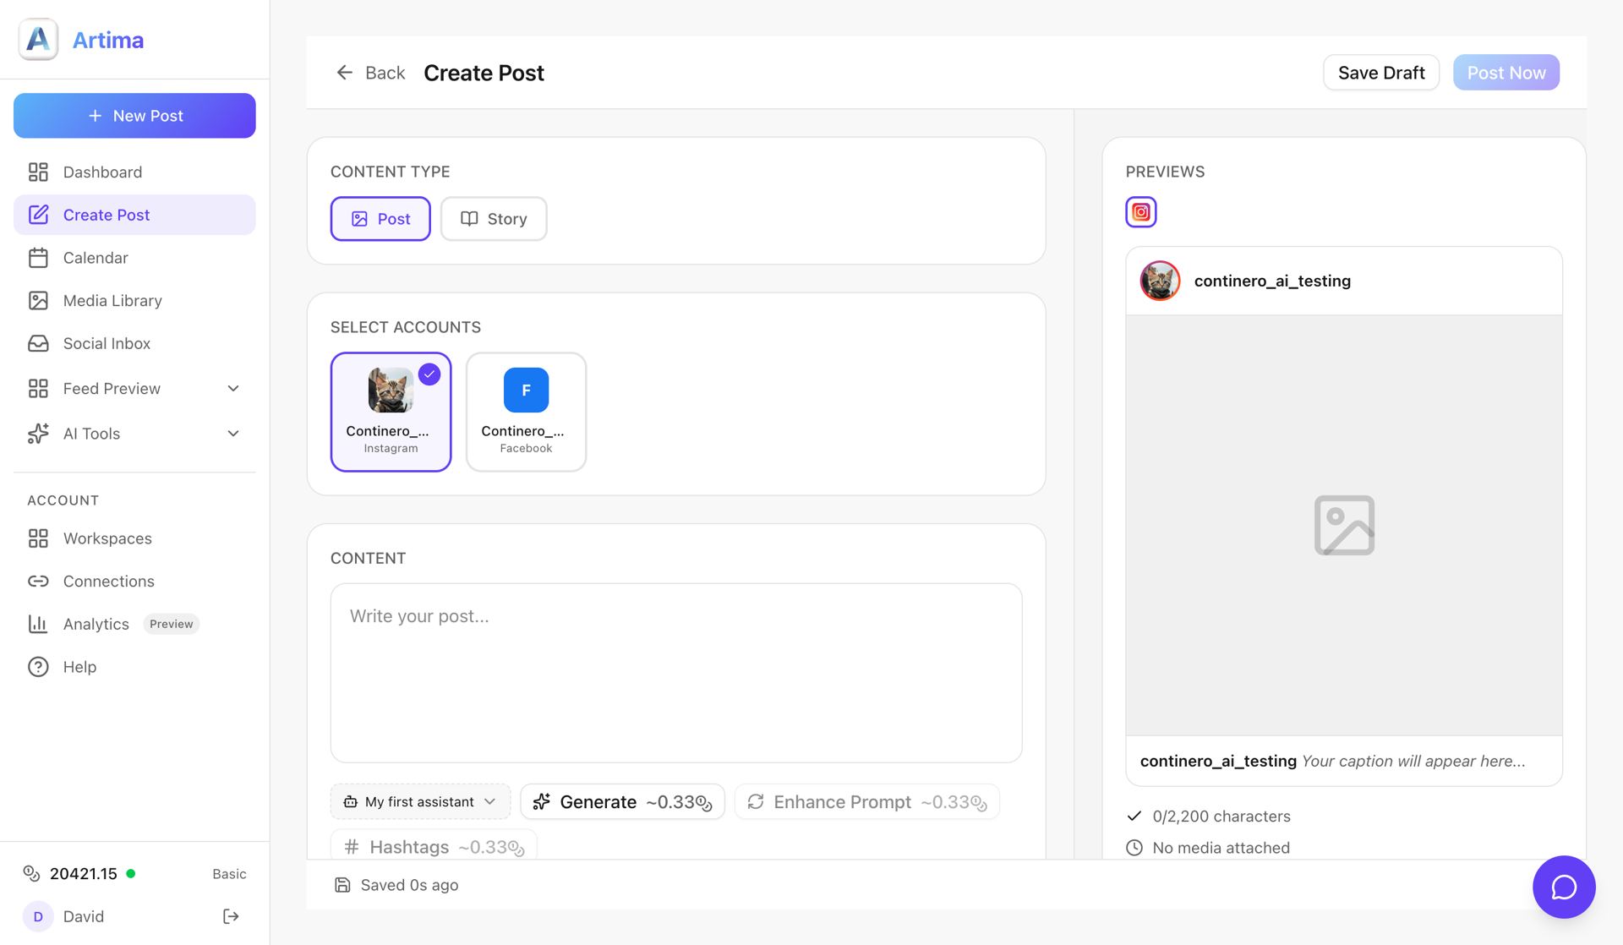
Task: Expand the AI Tools submenu
Action: pyautogui.click(x=233, y=434)
